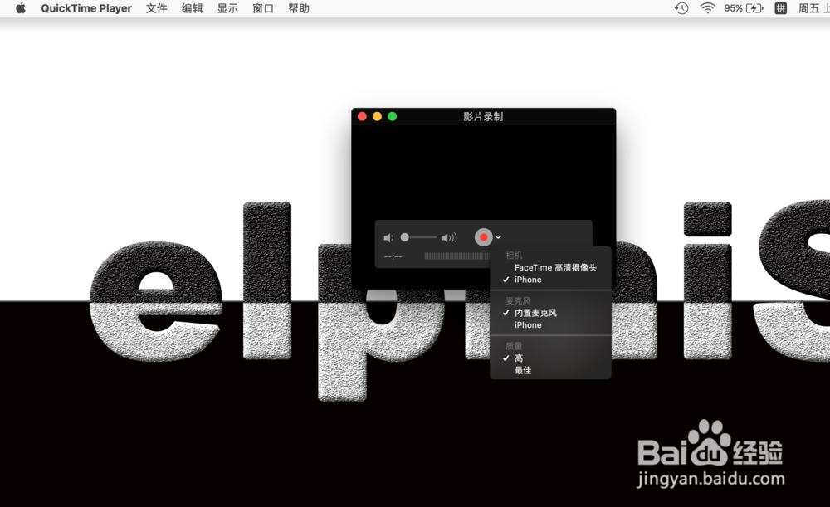Click the 影片录制 window title
The image size is (830, 507).
[x=483, y=116]
